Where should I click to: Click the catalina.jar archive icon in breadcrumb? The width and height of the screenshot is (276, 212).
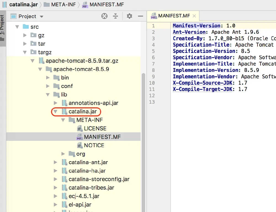click(x=4, y=4)
